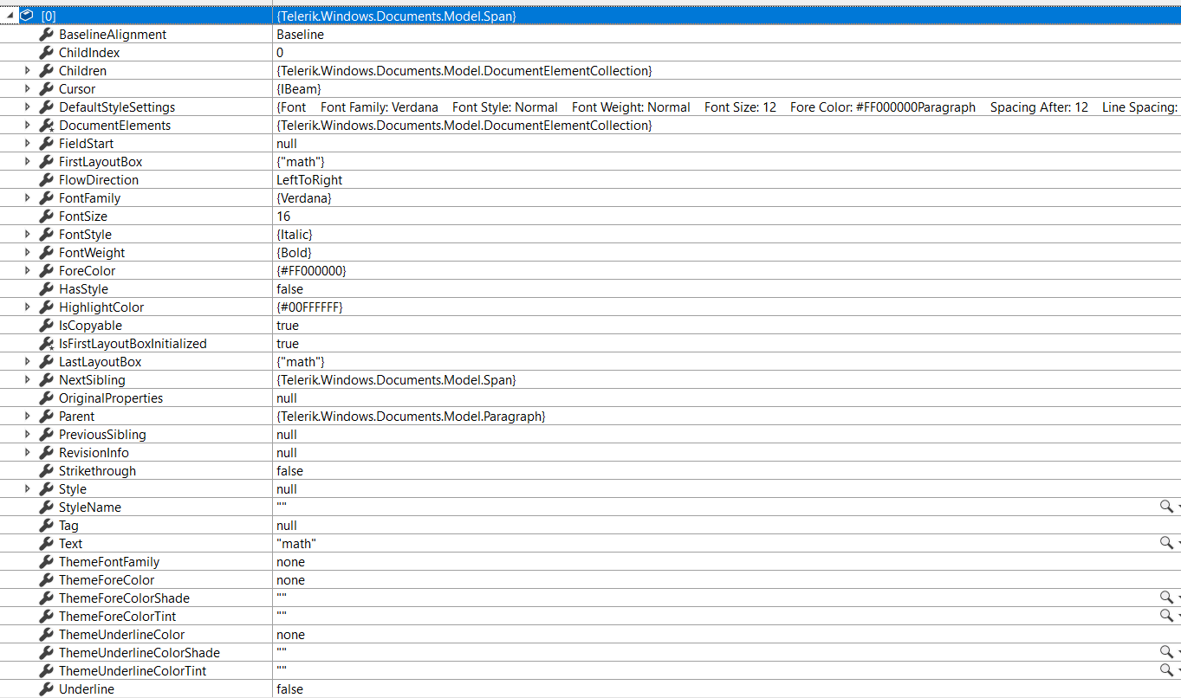Open the magnifier visualizer on the Text row
The image size is (1181, 698).
[x=1166, y=543]
